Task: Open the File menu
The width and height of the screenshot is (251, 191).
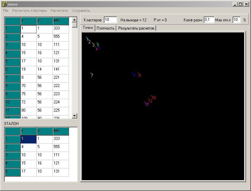Action: [6, 11]
